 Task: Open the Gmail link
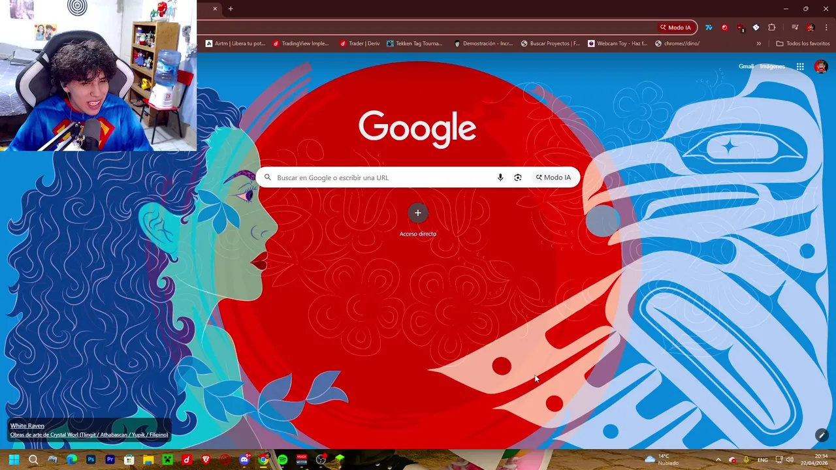(x=746, y=67)
